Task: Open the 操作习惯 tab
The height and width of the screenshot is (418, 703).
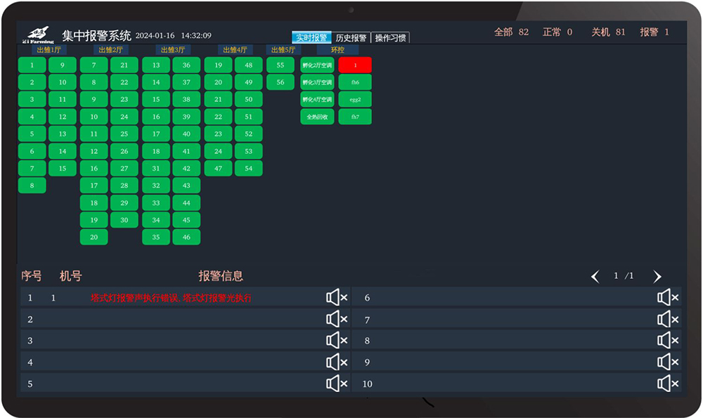Action: 390,38
